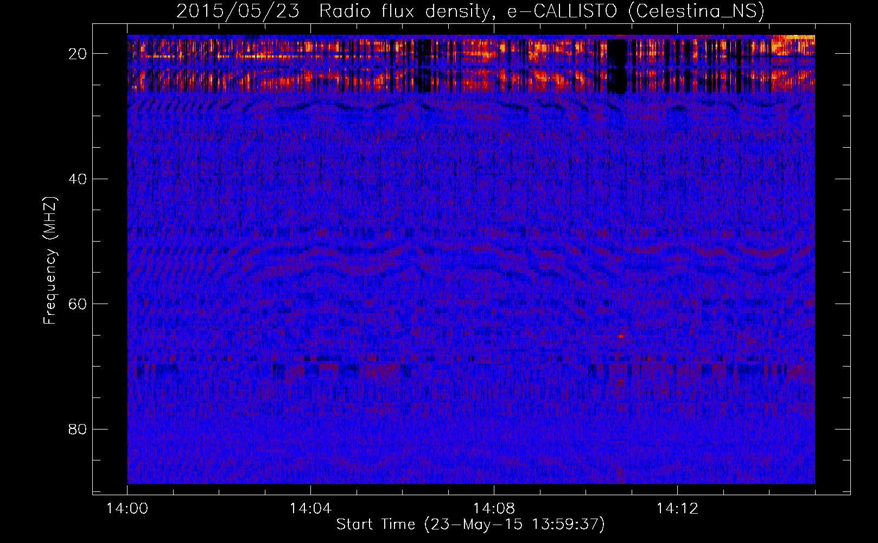Pick the 14:12 time tick label
Image resolution: width=878 pixels, height=543 pixels.
pyautogui.click(x=677, y=509)
